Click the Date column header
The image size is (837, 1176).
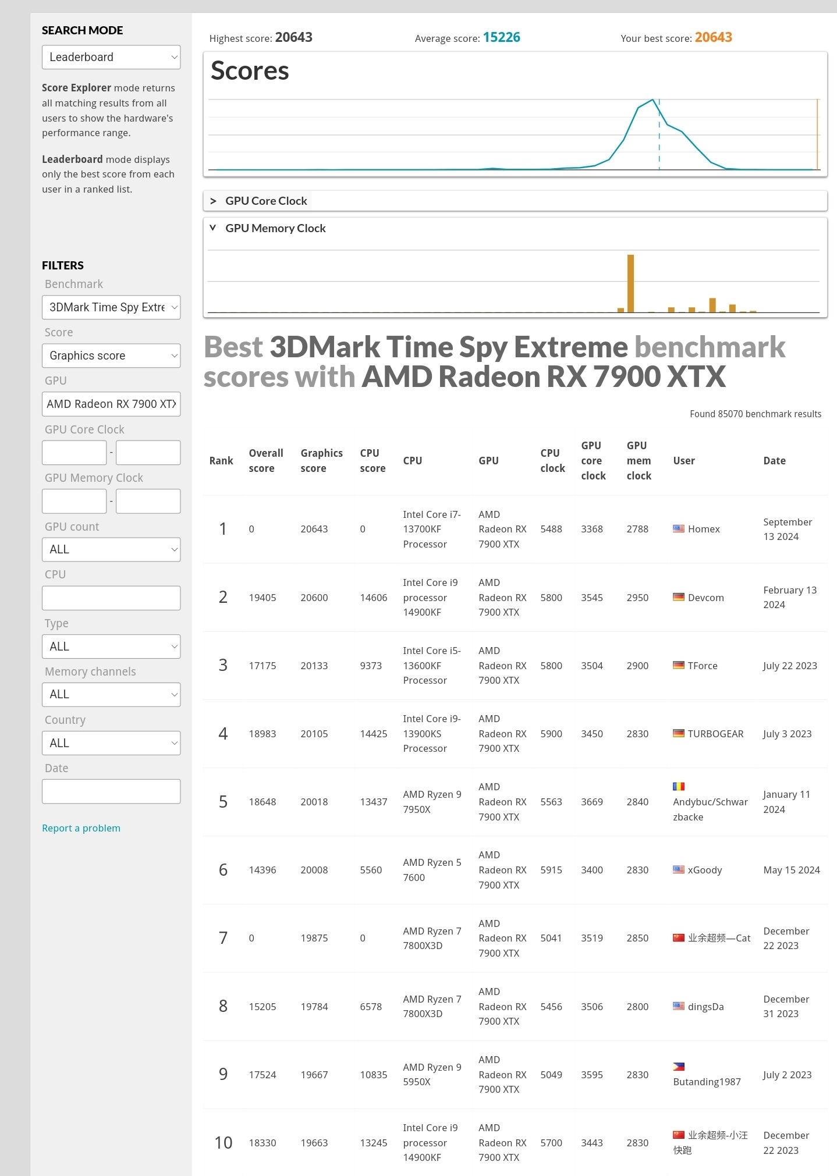tap(774, 460)
